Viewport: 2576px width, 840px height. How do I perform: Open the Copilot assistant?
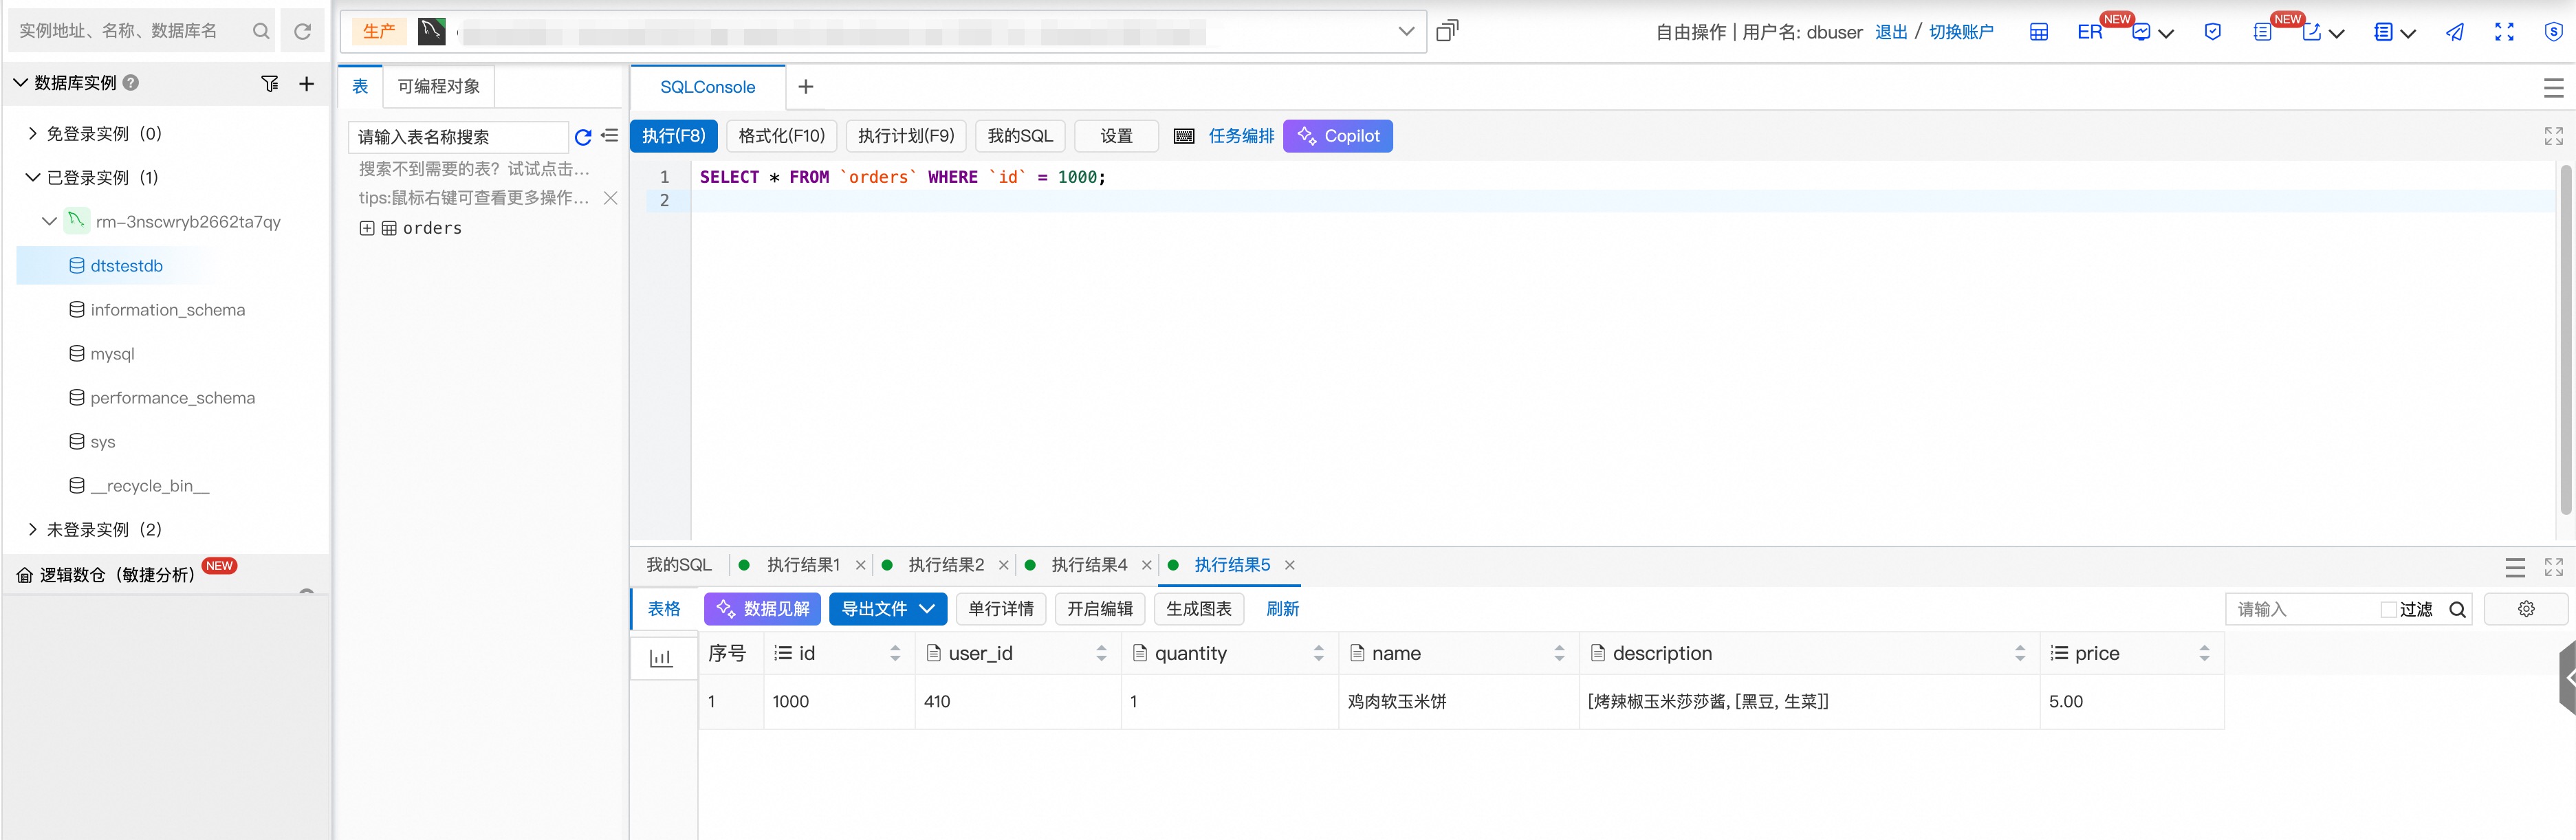[x=1338, y=136]
